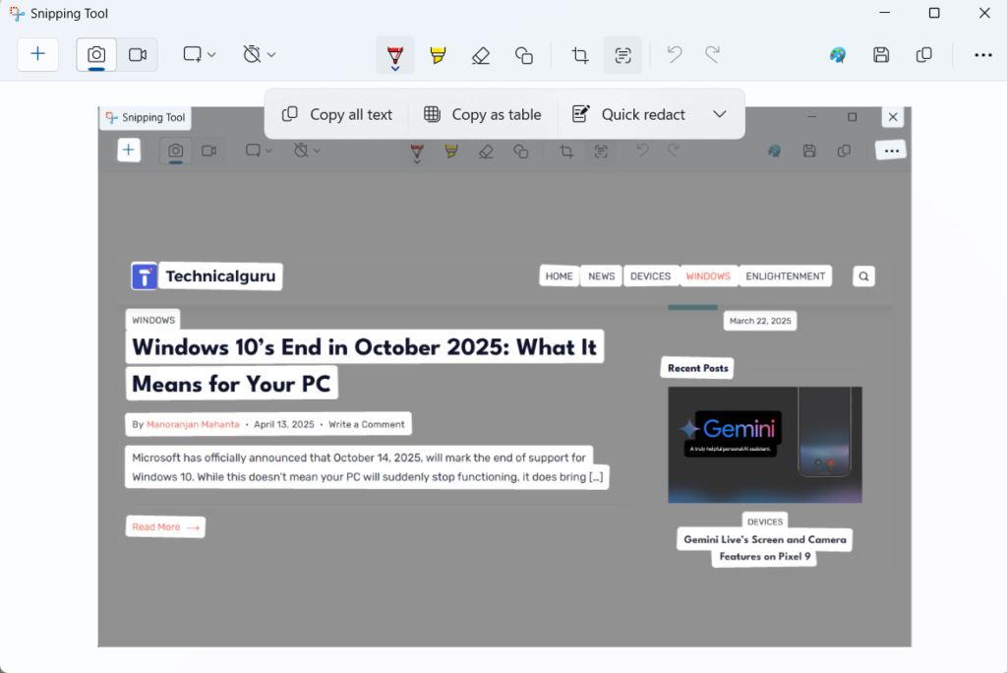Click the Redo arrow
The height and width of the screenshot is (673, 1007).
(x=712, y=55)
